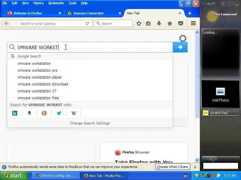Dismiss the Mozilla data notification bar
The height and width of the screenshot is (180, 241).
point(195,167)
